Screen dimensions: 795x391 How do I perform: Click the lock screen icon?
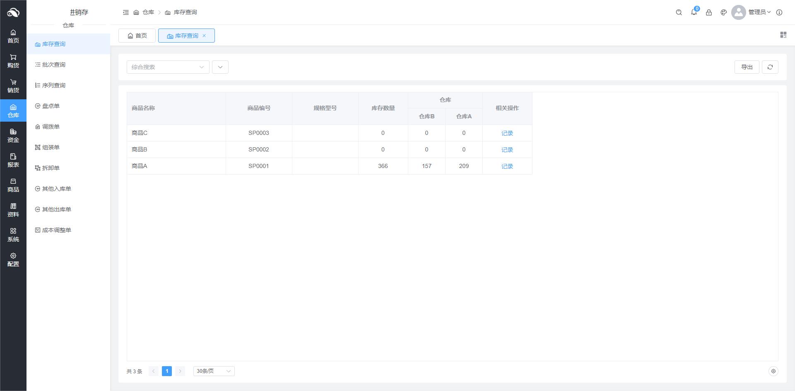[x=708, y=12]
